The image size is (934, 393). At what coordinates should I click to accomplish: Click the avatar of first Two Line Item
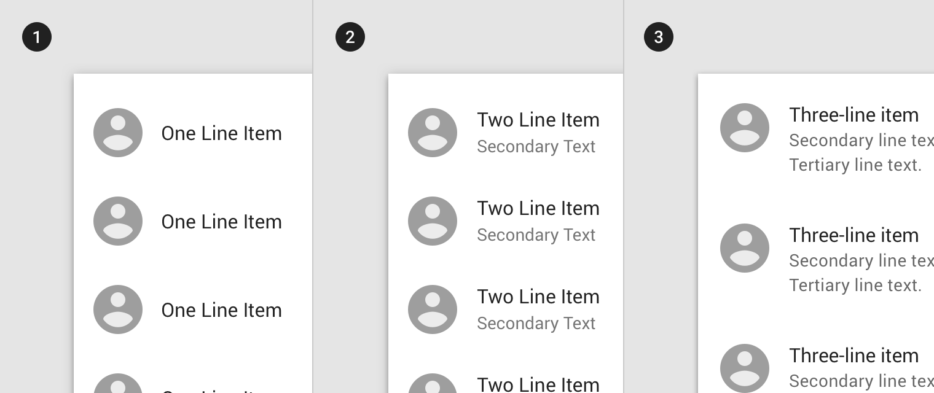click(x=433, y=133)
